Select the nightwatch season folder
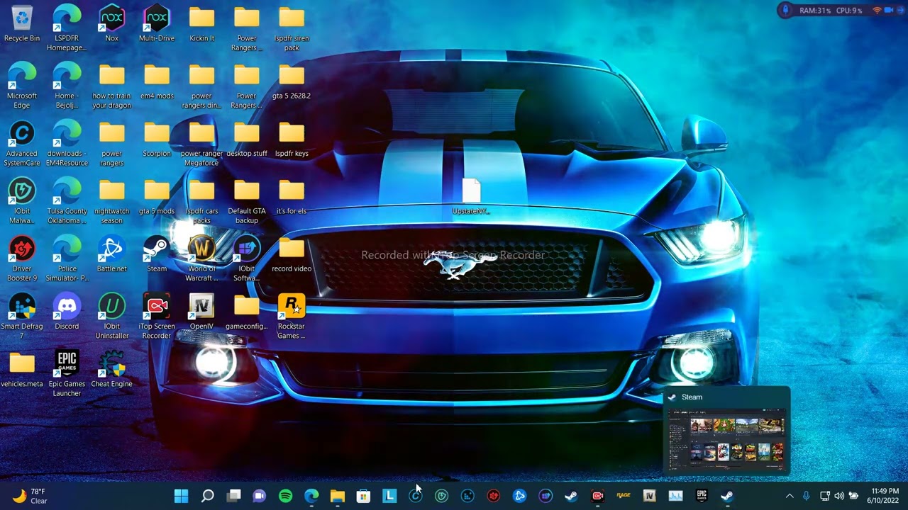Screen dimensions: 908x510 pos(111,201)
